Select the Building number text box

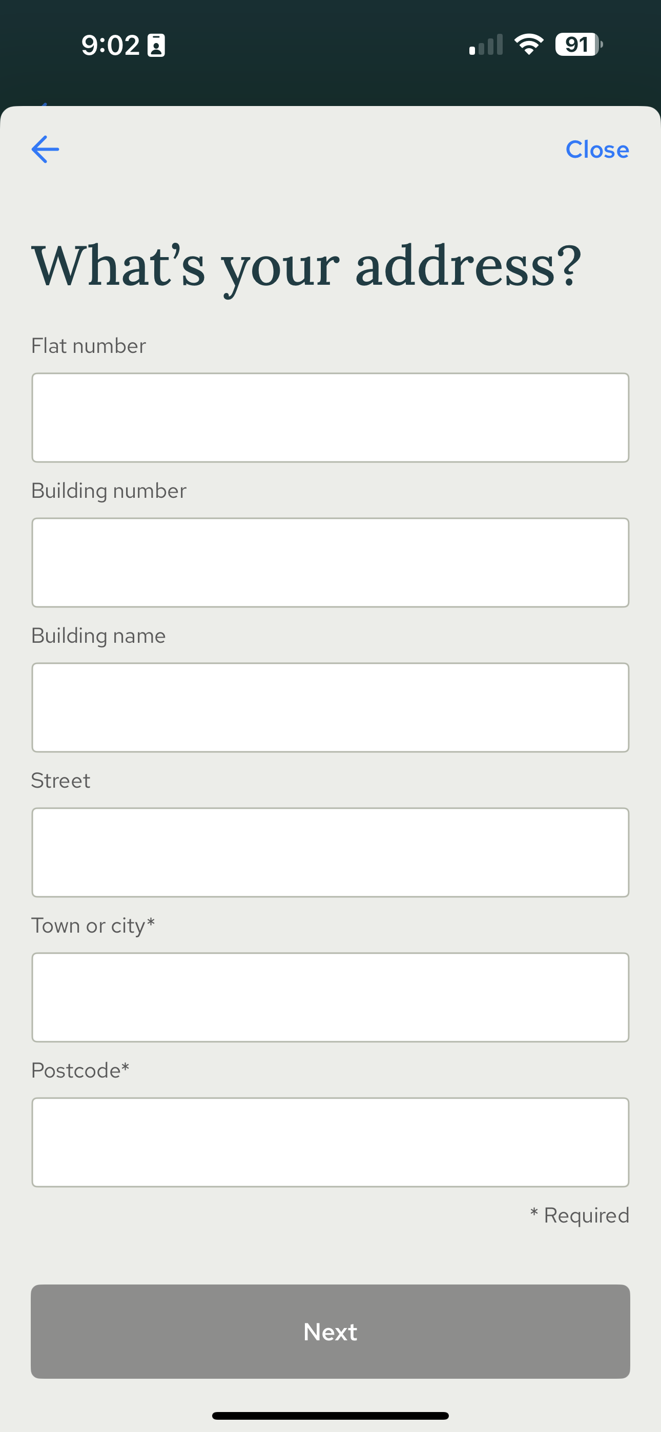pos(330,562)
